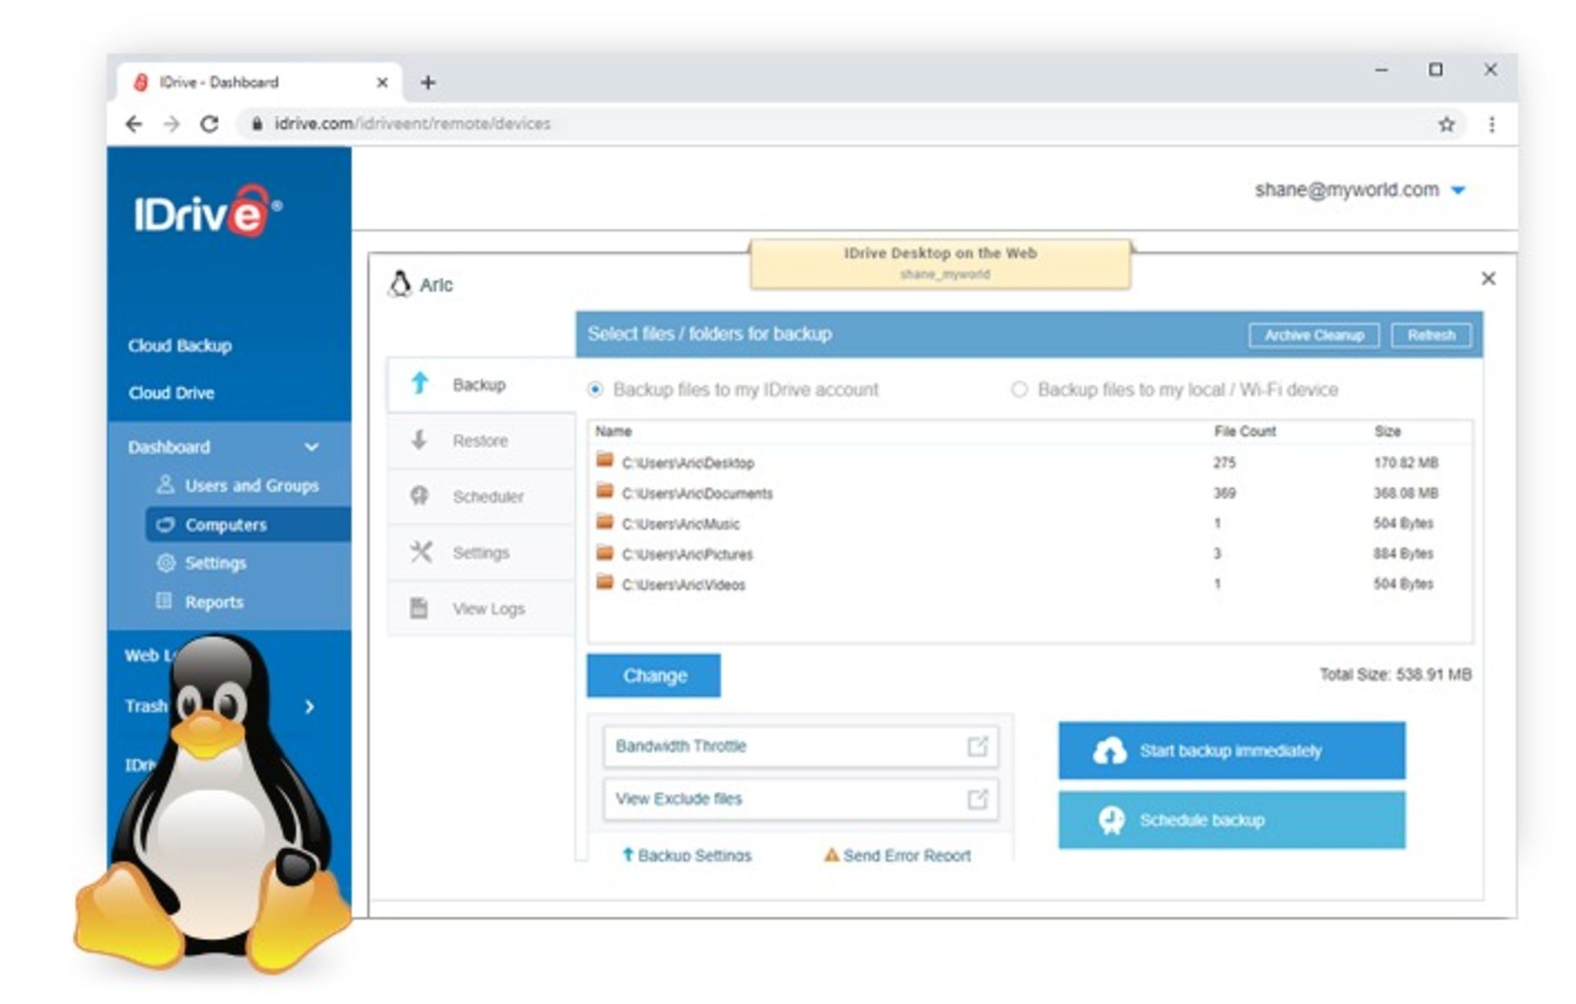Click the gear icon next to sidebar Settings
The width and height of the screenshot is (1576, 1004).
click(166, 562)
